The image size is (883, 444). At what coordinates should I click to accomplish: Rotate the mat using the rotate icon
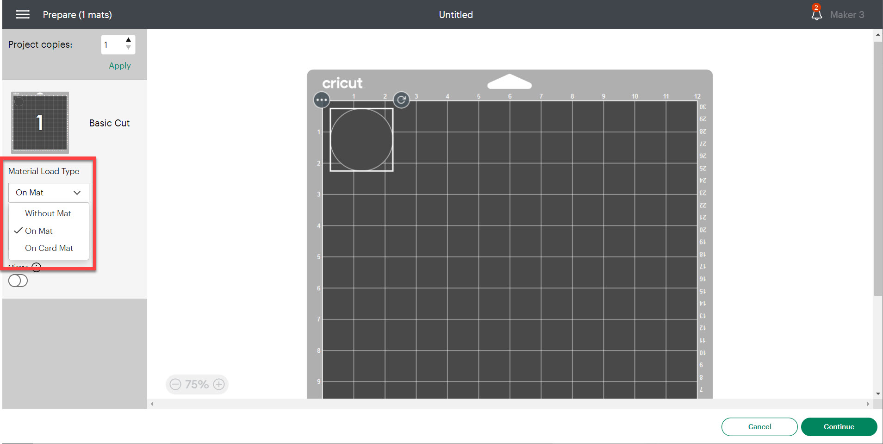point(401,100)
